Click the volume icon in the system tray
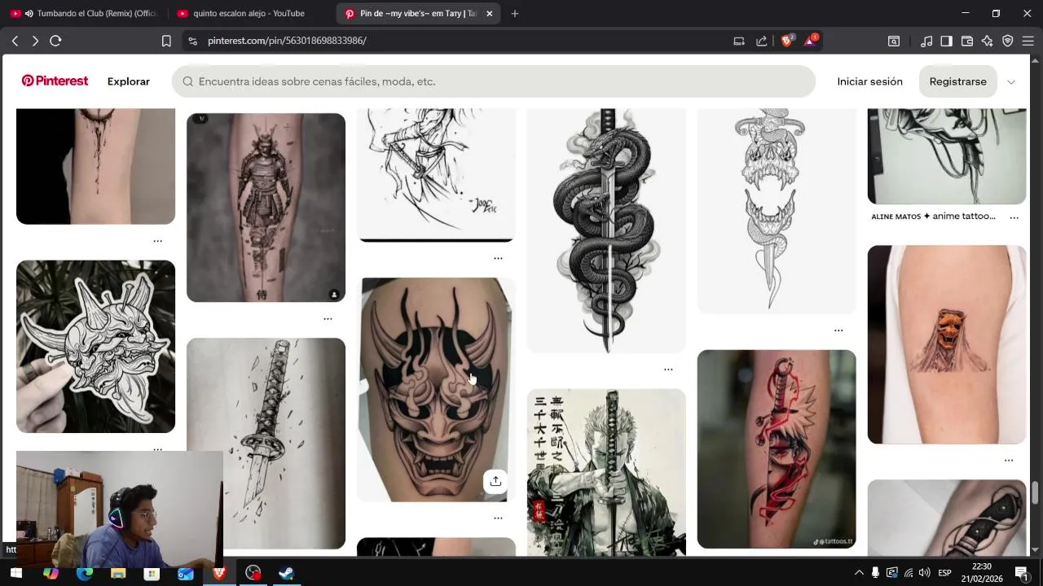 pyautogui.click(x=926, y=573)
